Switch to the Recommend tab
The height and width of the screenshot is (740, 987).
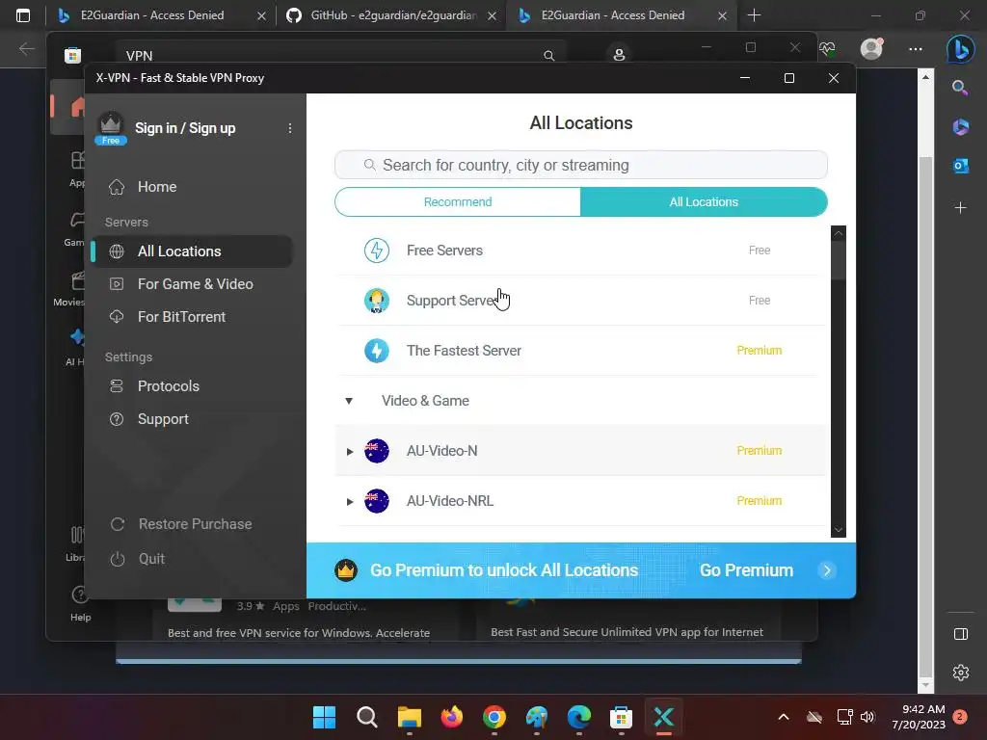coord(458,202)
